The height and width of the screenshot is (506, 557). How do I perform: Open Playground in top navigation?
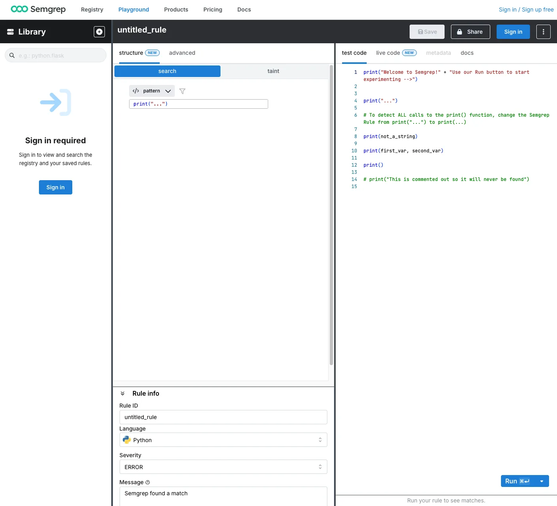(133, 10)
